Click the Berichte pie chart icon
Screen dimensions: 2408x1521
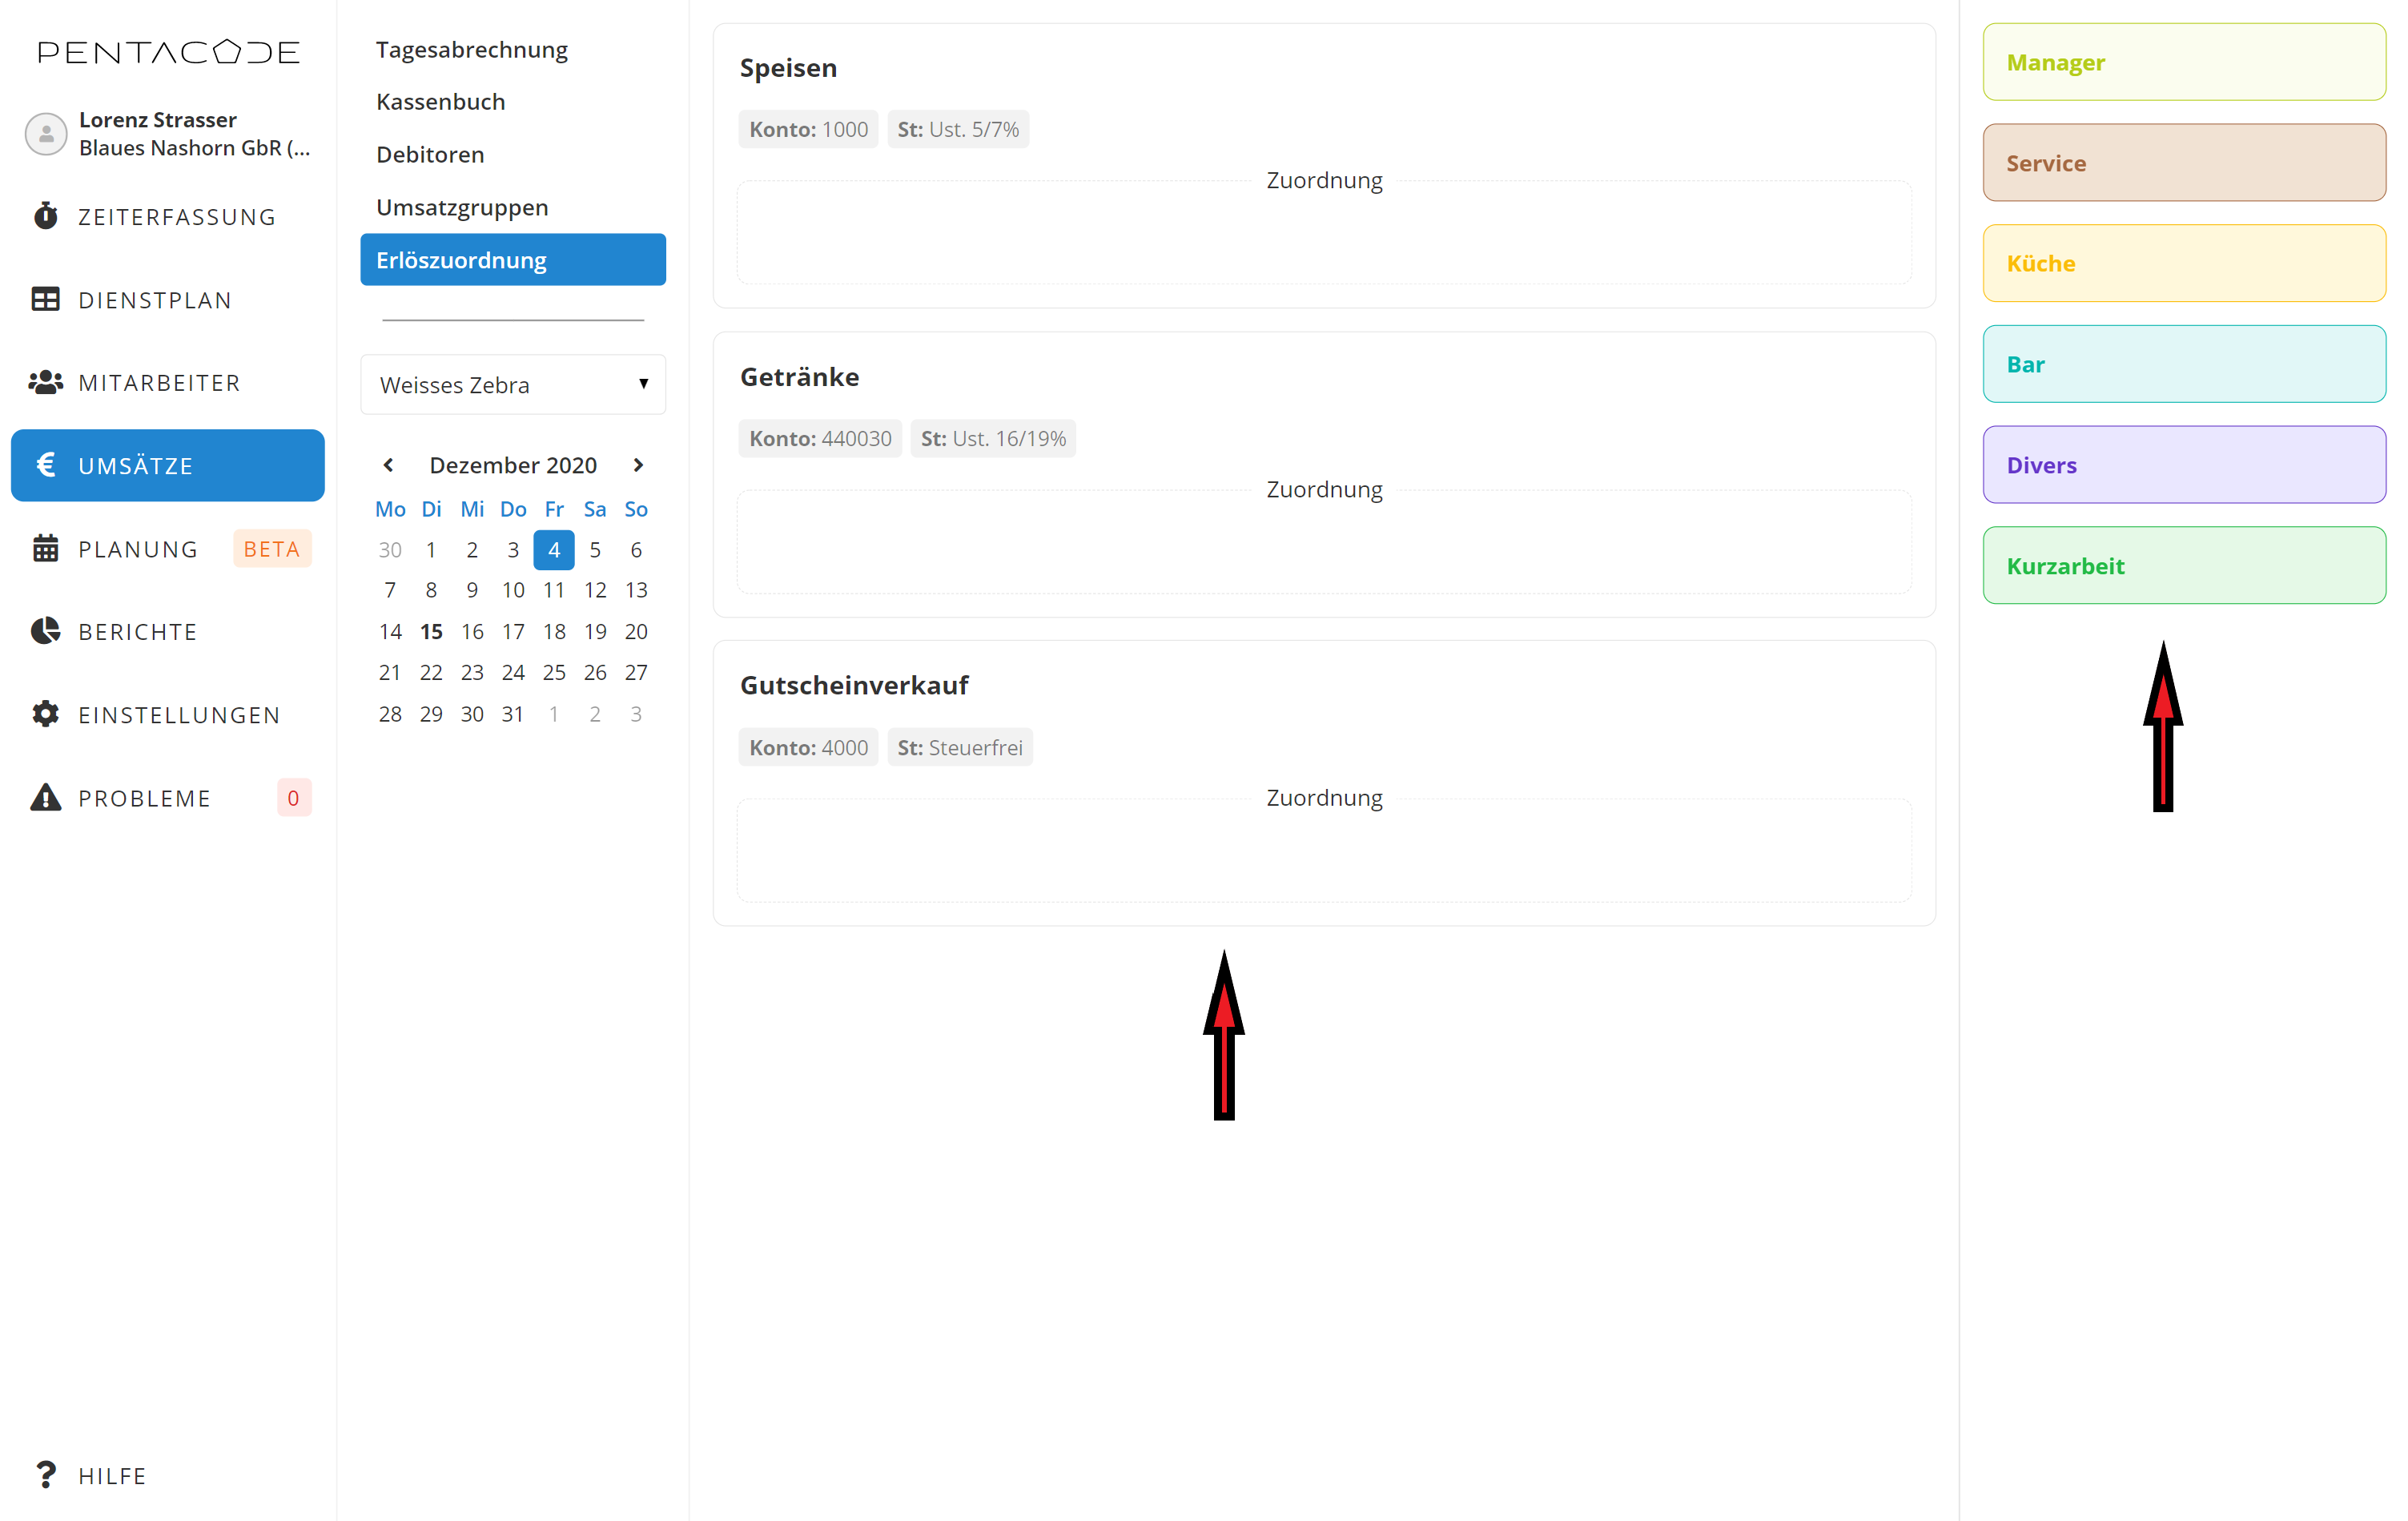(45, 631)
